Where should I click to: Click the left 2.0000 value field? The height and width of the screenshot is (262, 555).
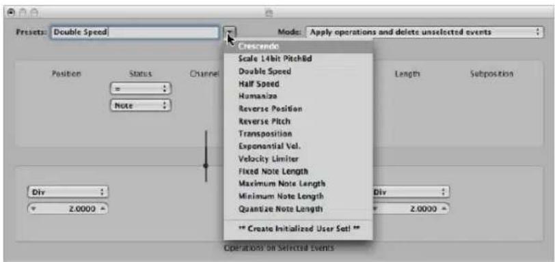[68, 209]
